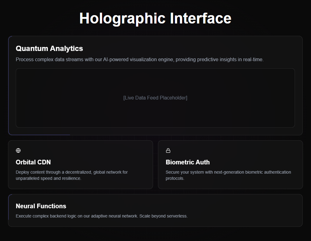Click the Neural Functions heading
Image resolution: width=311 pixels, height=241 pixels.
click(41, 206)
